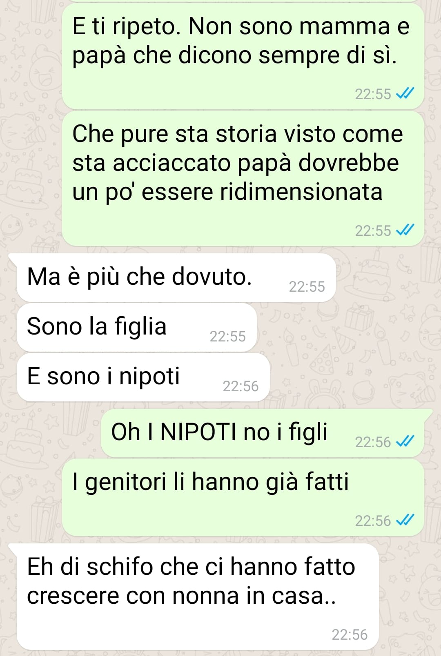Click the 22:56 timestamp next to 'E sono i nipoti'
Screen dimensions: 441x656
tap(241, 386)
